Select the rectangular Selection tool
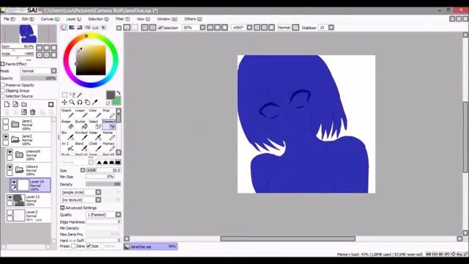The width and height of the screenshot is (469, 264). 64,95
